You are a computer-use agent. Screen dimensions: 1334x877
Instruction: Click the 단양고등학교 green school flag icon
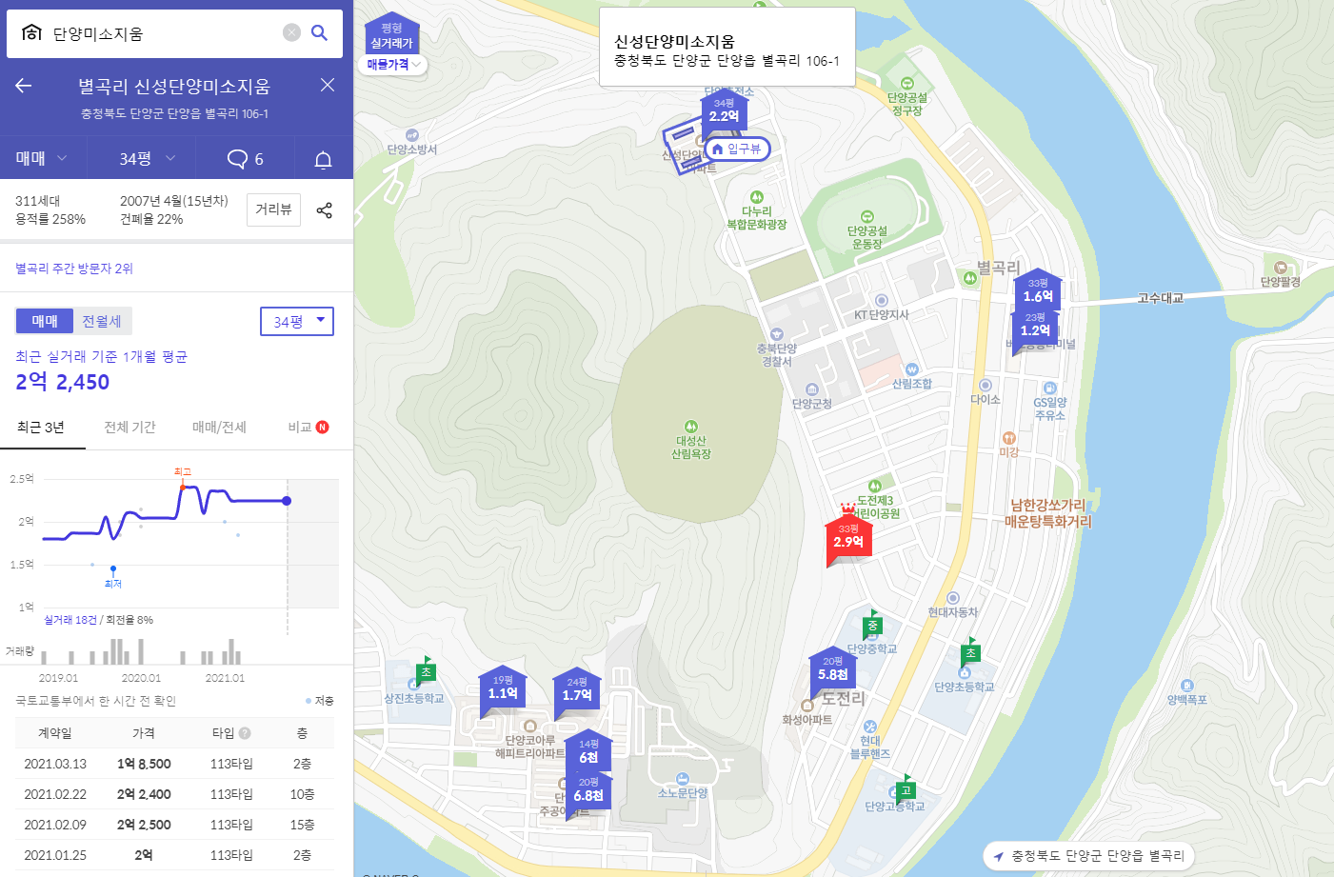click(x=906, y=789)
